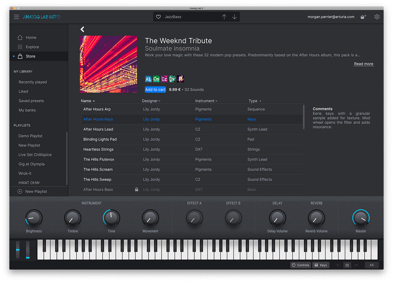This screenshot has height=282, width=393.
Task: Select Blinding Lights Pad preset
Action: click(193, 139)
